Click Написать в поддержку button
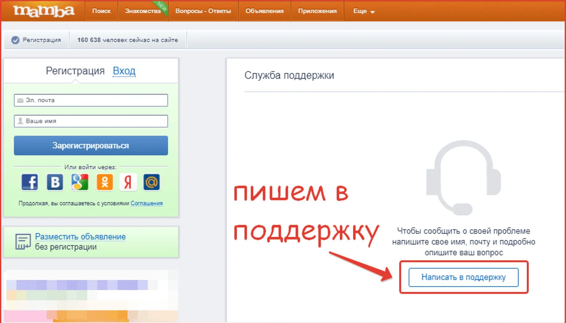The image size is (566, 323). (464, 277)
